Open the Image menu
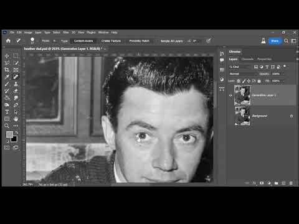 [x=28, y=32]
